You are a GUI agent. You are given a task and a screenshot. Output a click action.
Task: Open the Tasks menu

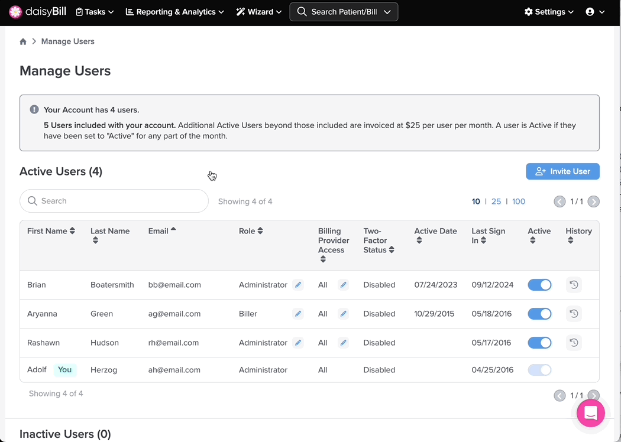(x=95, y=12)
